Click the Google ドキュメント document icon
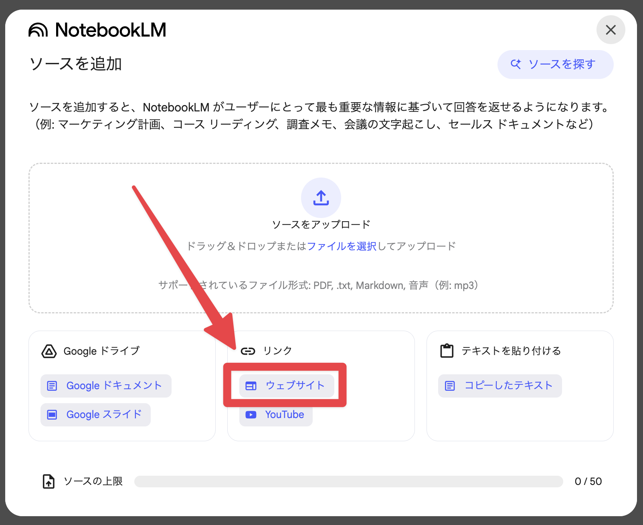Screen dimensions: 643x525 coord(52,386)
